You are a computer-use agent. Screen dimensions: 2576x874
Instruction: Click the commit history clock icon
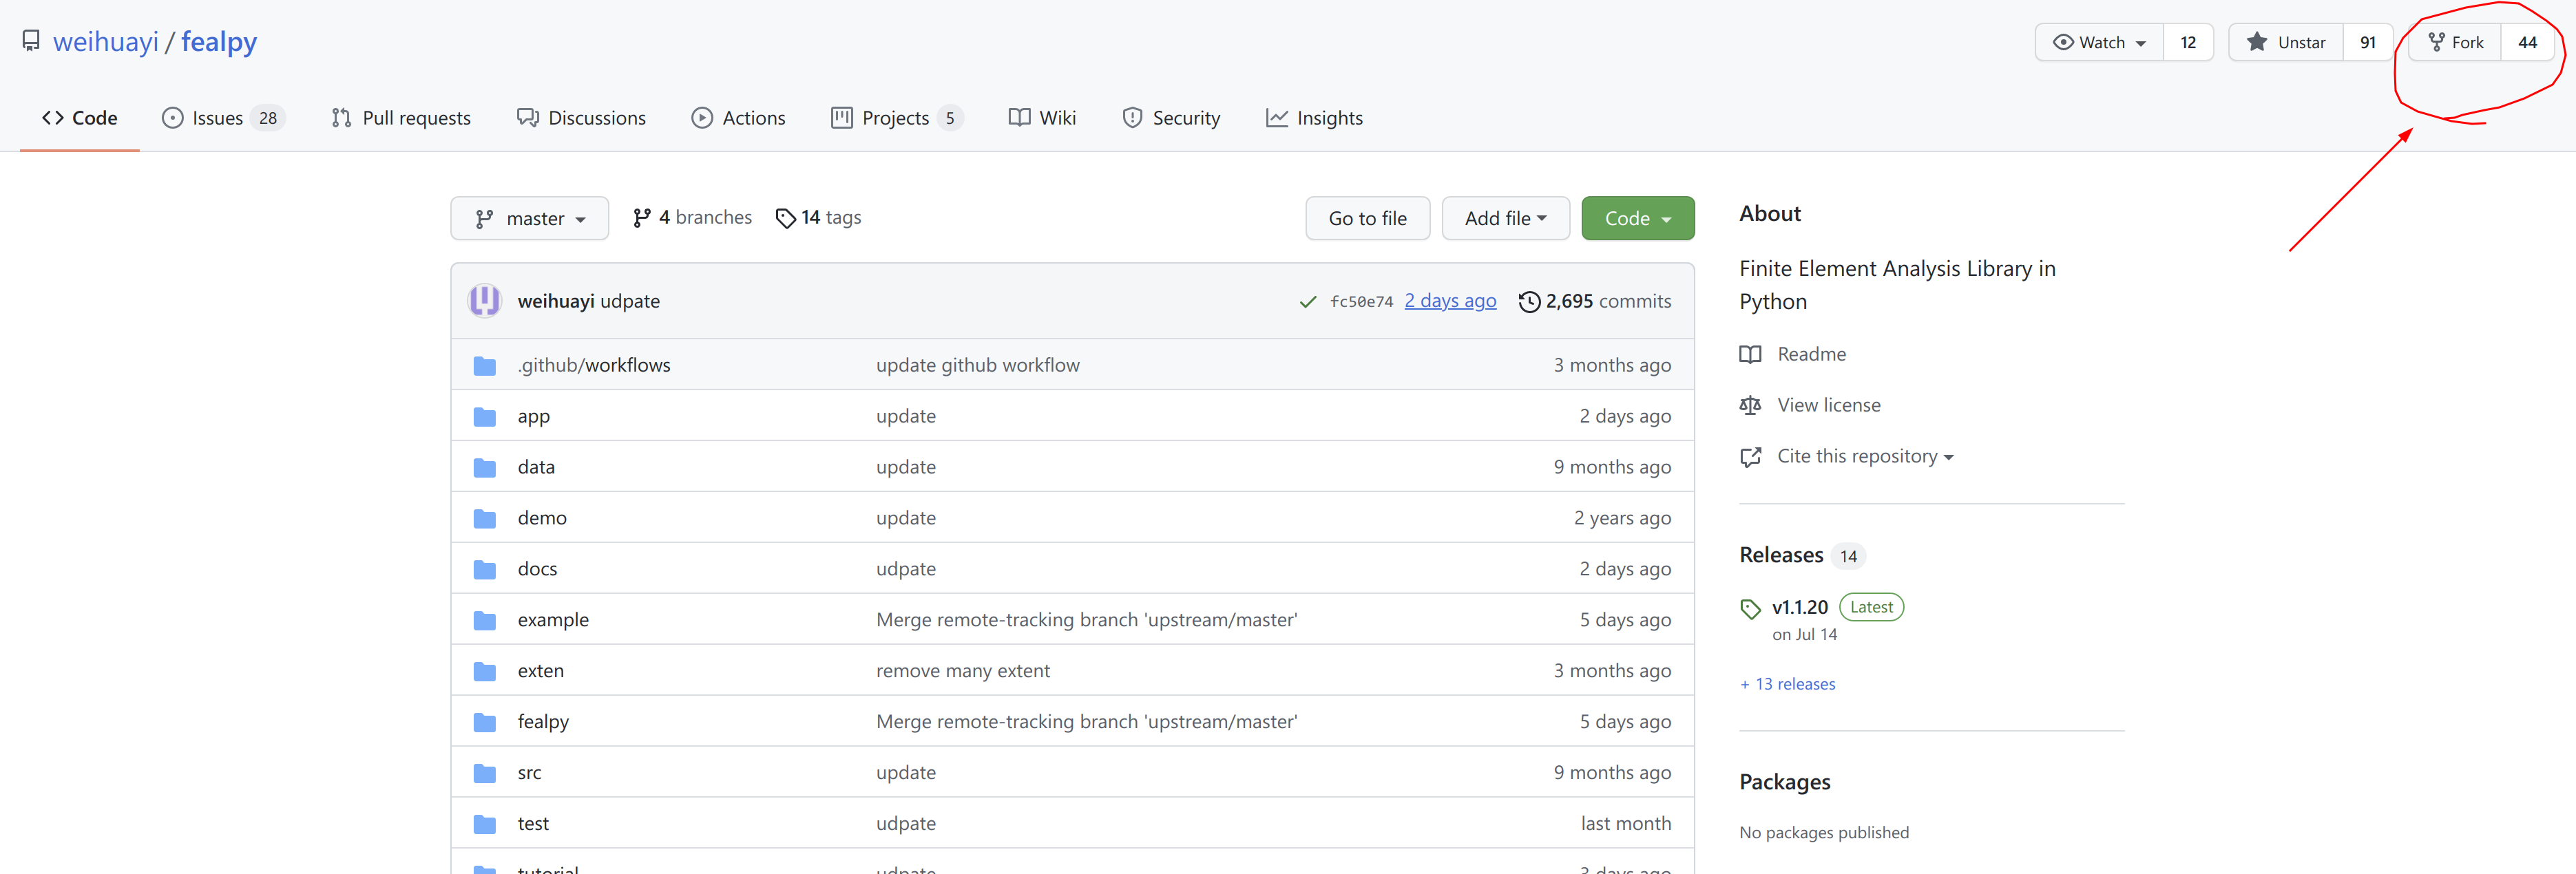pos(1529,301)
